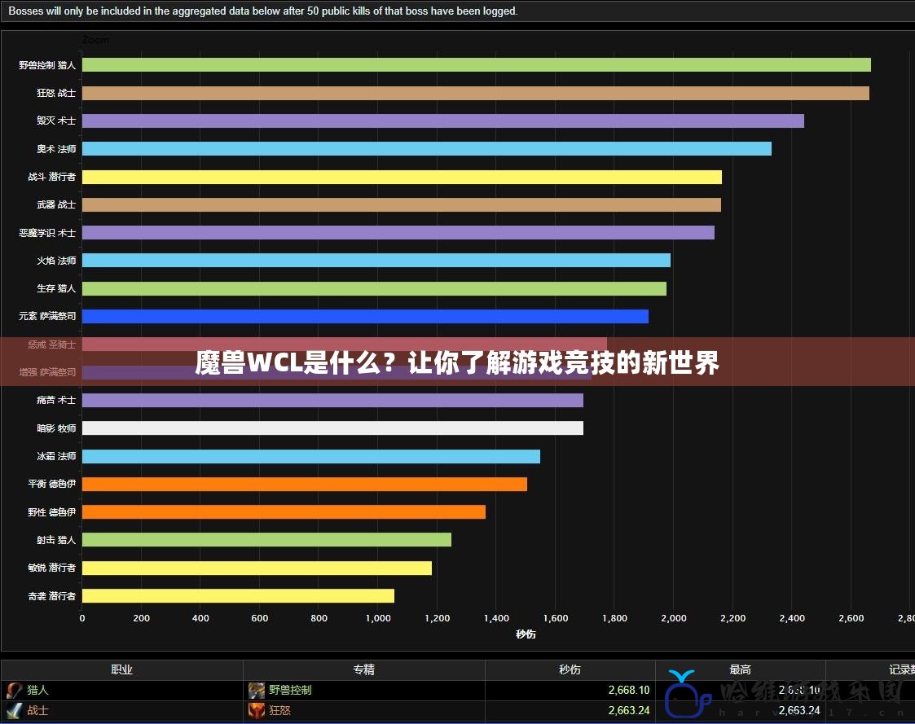Screen dimensions: 915x724
Task: Click the 冰霜 法师 axis label
Action: click(56, 456)
